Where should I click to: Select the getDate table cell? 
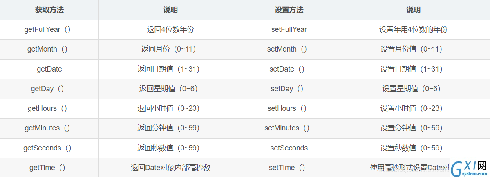(49, 69)
